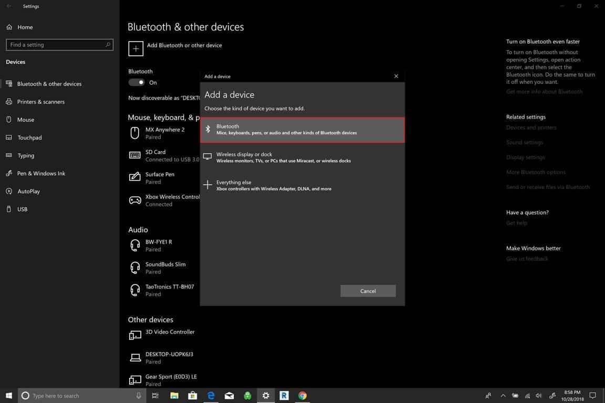Open Send or receive files via Bluetooth
This screenshot has width=605, height=403.
548,187
